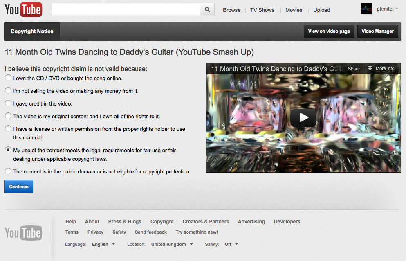Choose the public domain radio option
This screenshot has width=406, height=261.
click(8, 171)
